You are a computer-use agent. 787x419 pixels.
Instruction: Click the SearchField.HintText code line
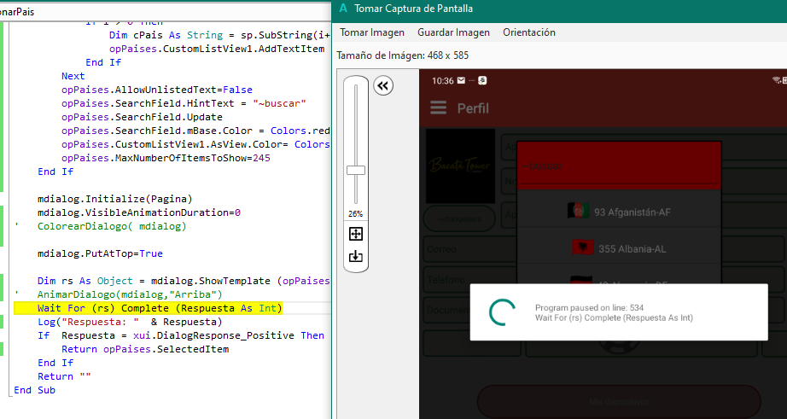tap(184, 103)
